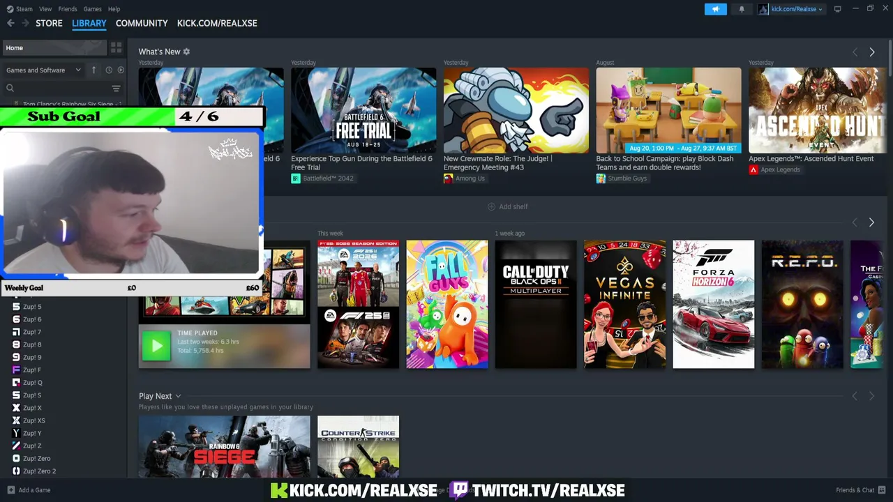Screen dimensions: 893x502
Task: Switch to the LIBRARY tab
Action: point(89,23)
